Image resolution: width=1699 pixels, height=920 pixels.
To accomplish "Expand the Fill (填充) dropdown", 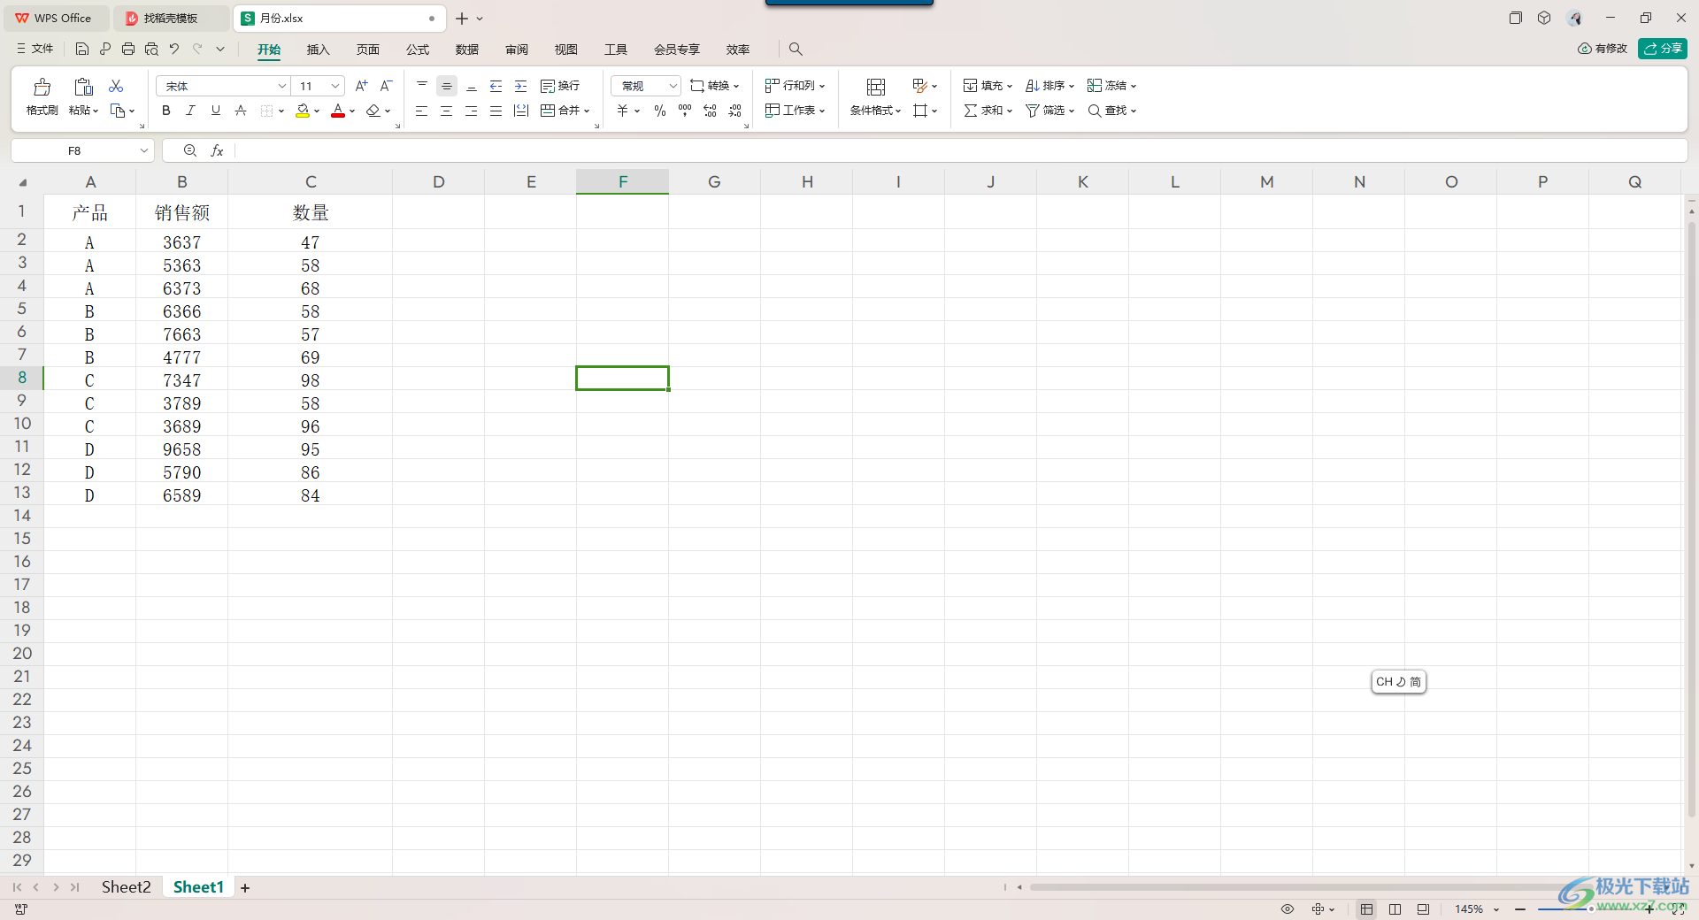I will [x=1009, y=87].
